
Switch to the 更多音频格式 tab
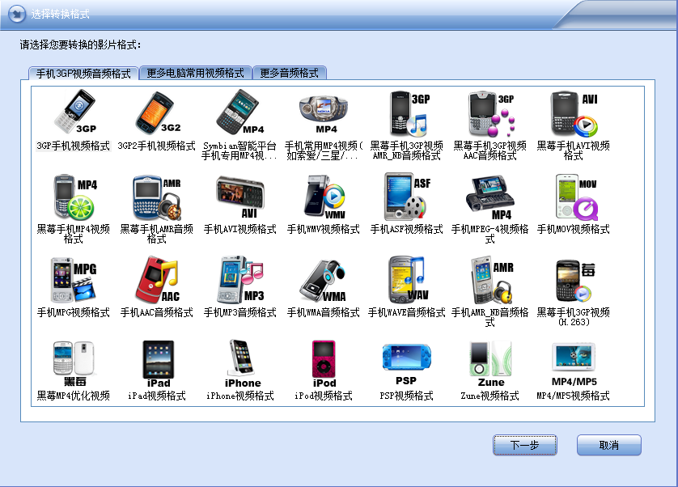[290, 73]
